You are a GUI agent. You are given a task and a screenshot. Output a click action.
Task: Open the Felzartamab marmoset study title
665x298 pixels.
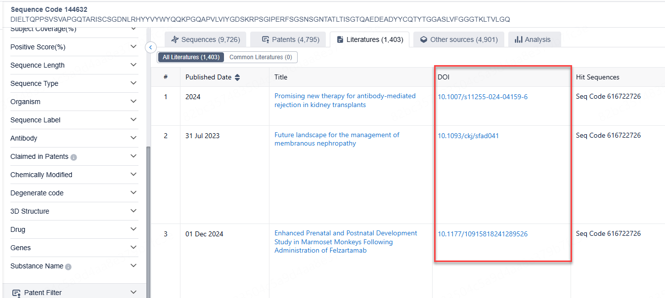pos(346,242)
